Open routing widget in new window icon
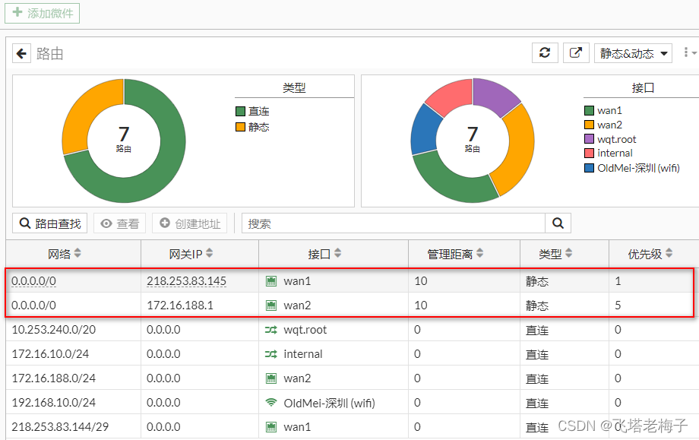Viewport: 699px width, 440px height. pyautogui.click(x=576, y=53)
